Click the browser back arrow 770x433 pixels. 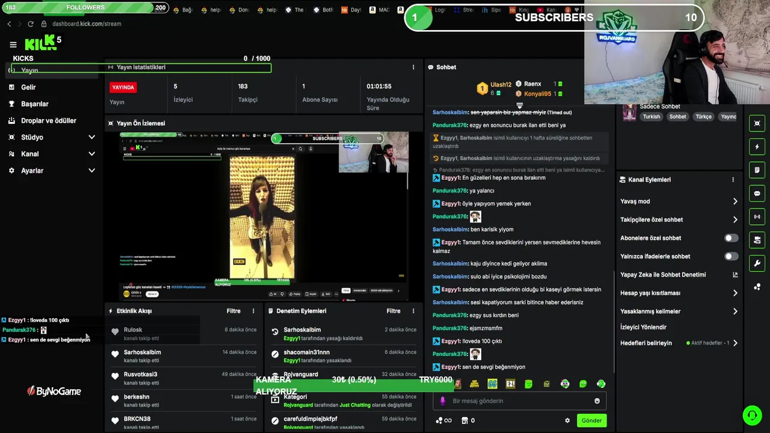9,23
